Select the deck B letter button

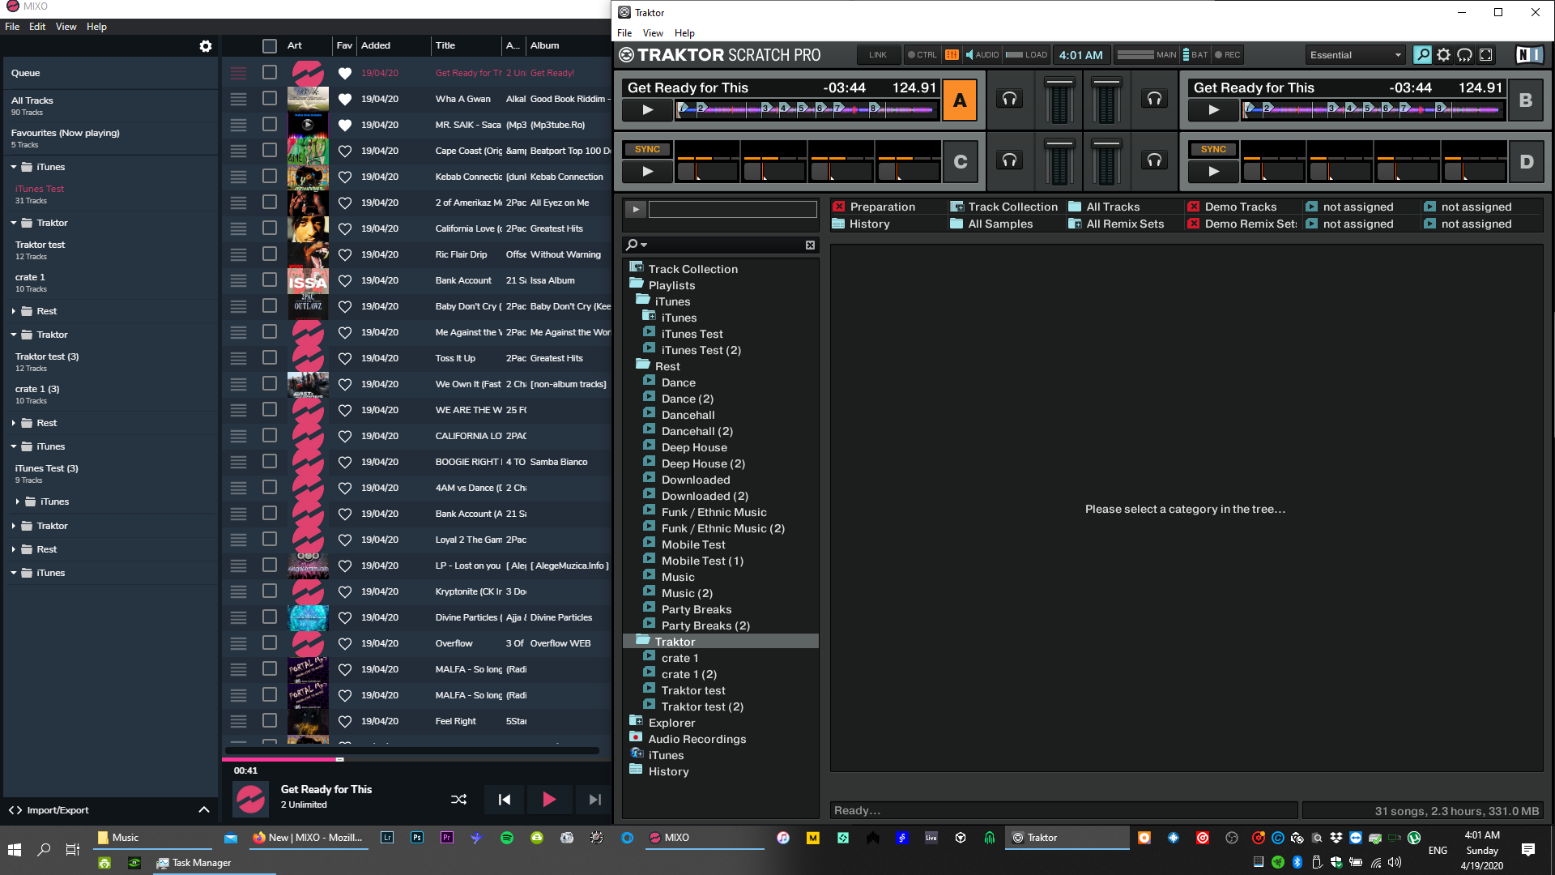tap(1526, 100)
